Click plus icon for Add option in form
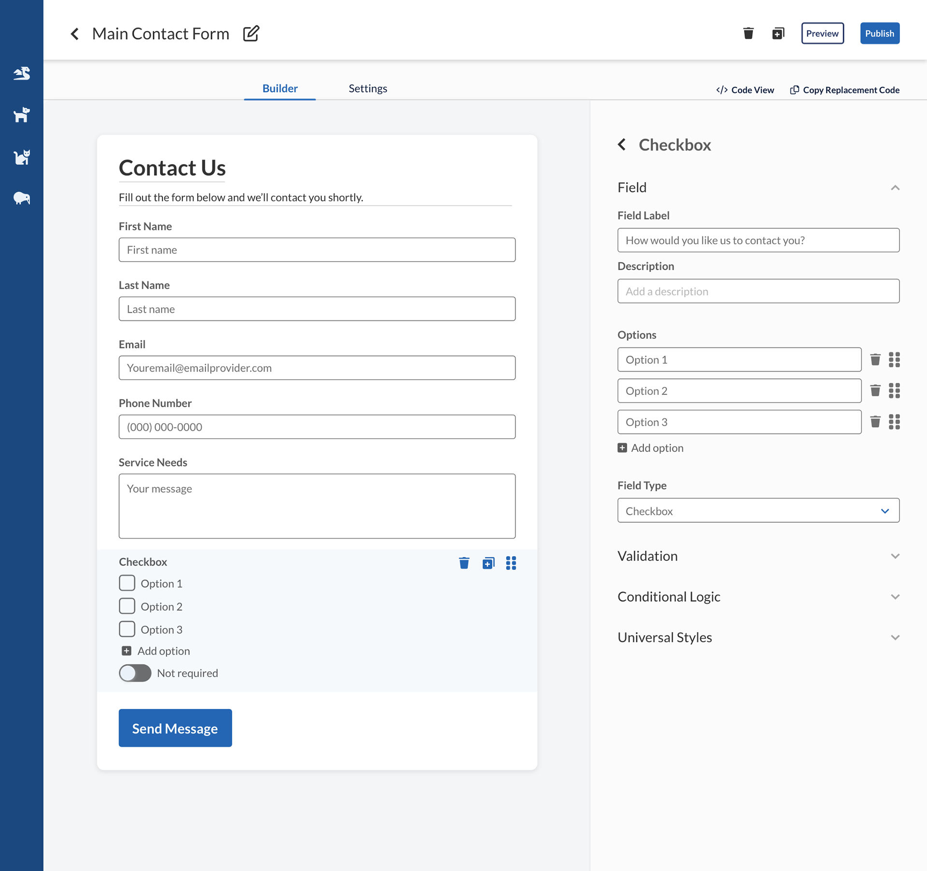The width and height of the screenshot is (927, 871). pyautogui.click(x=126, y=651)
